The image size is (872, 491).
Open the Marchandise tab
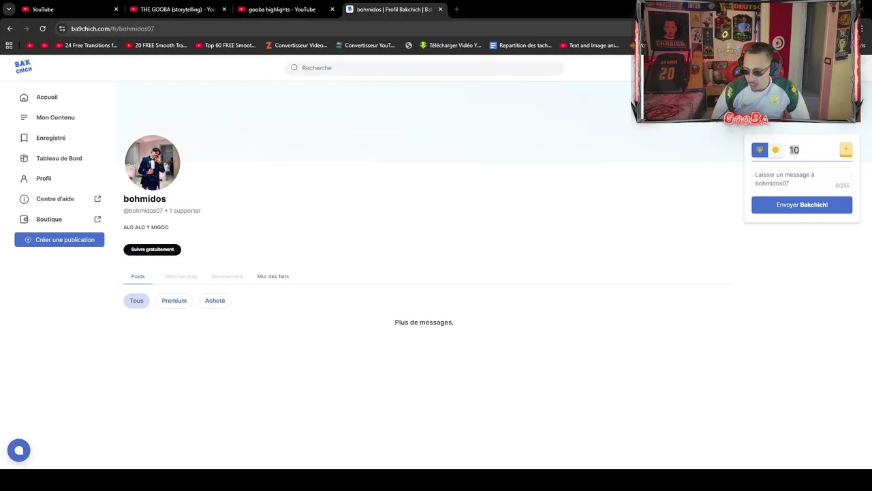click(x=181, y=276)
